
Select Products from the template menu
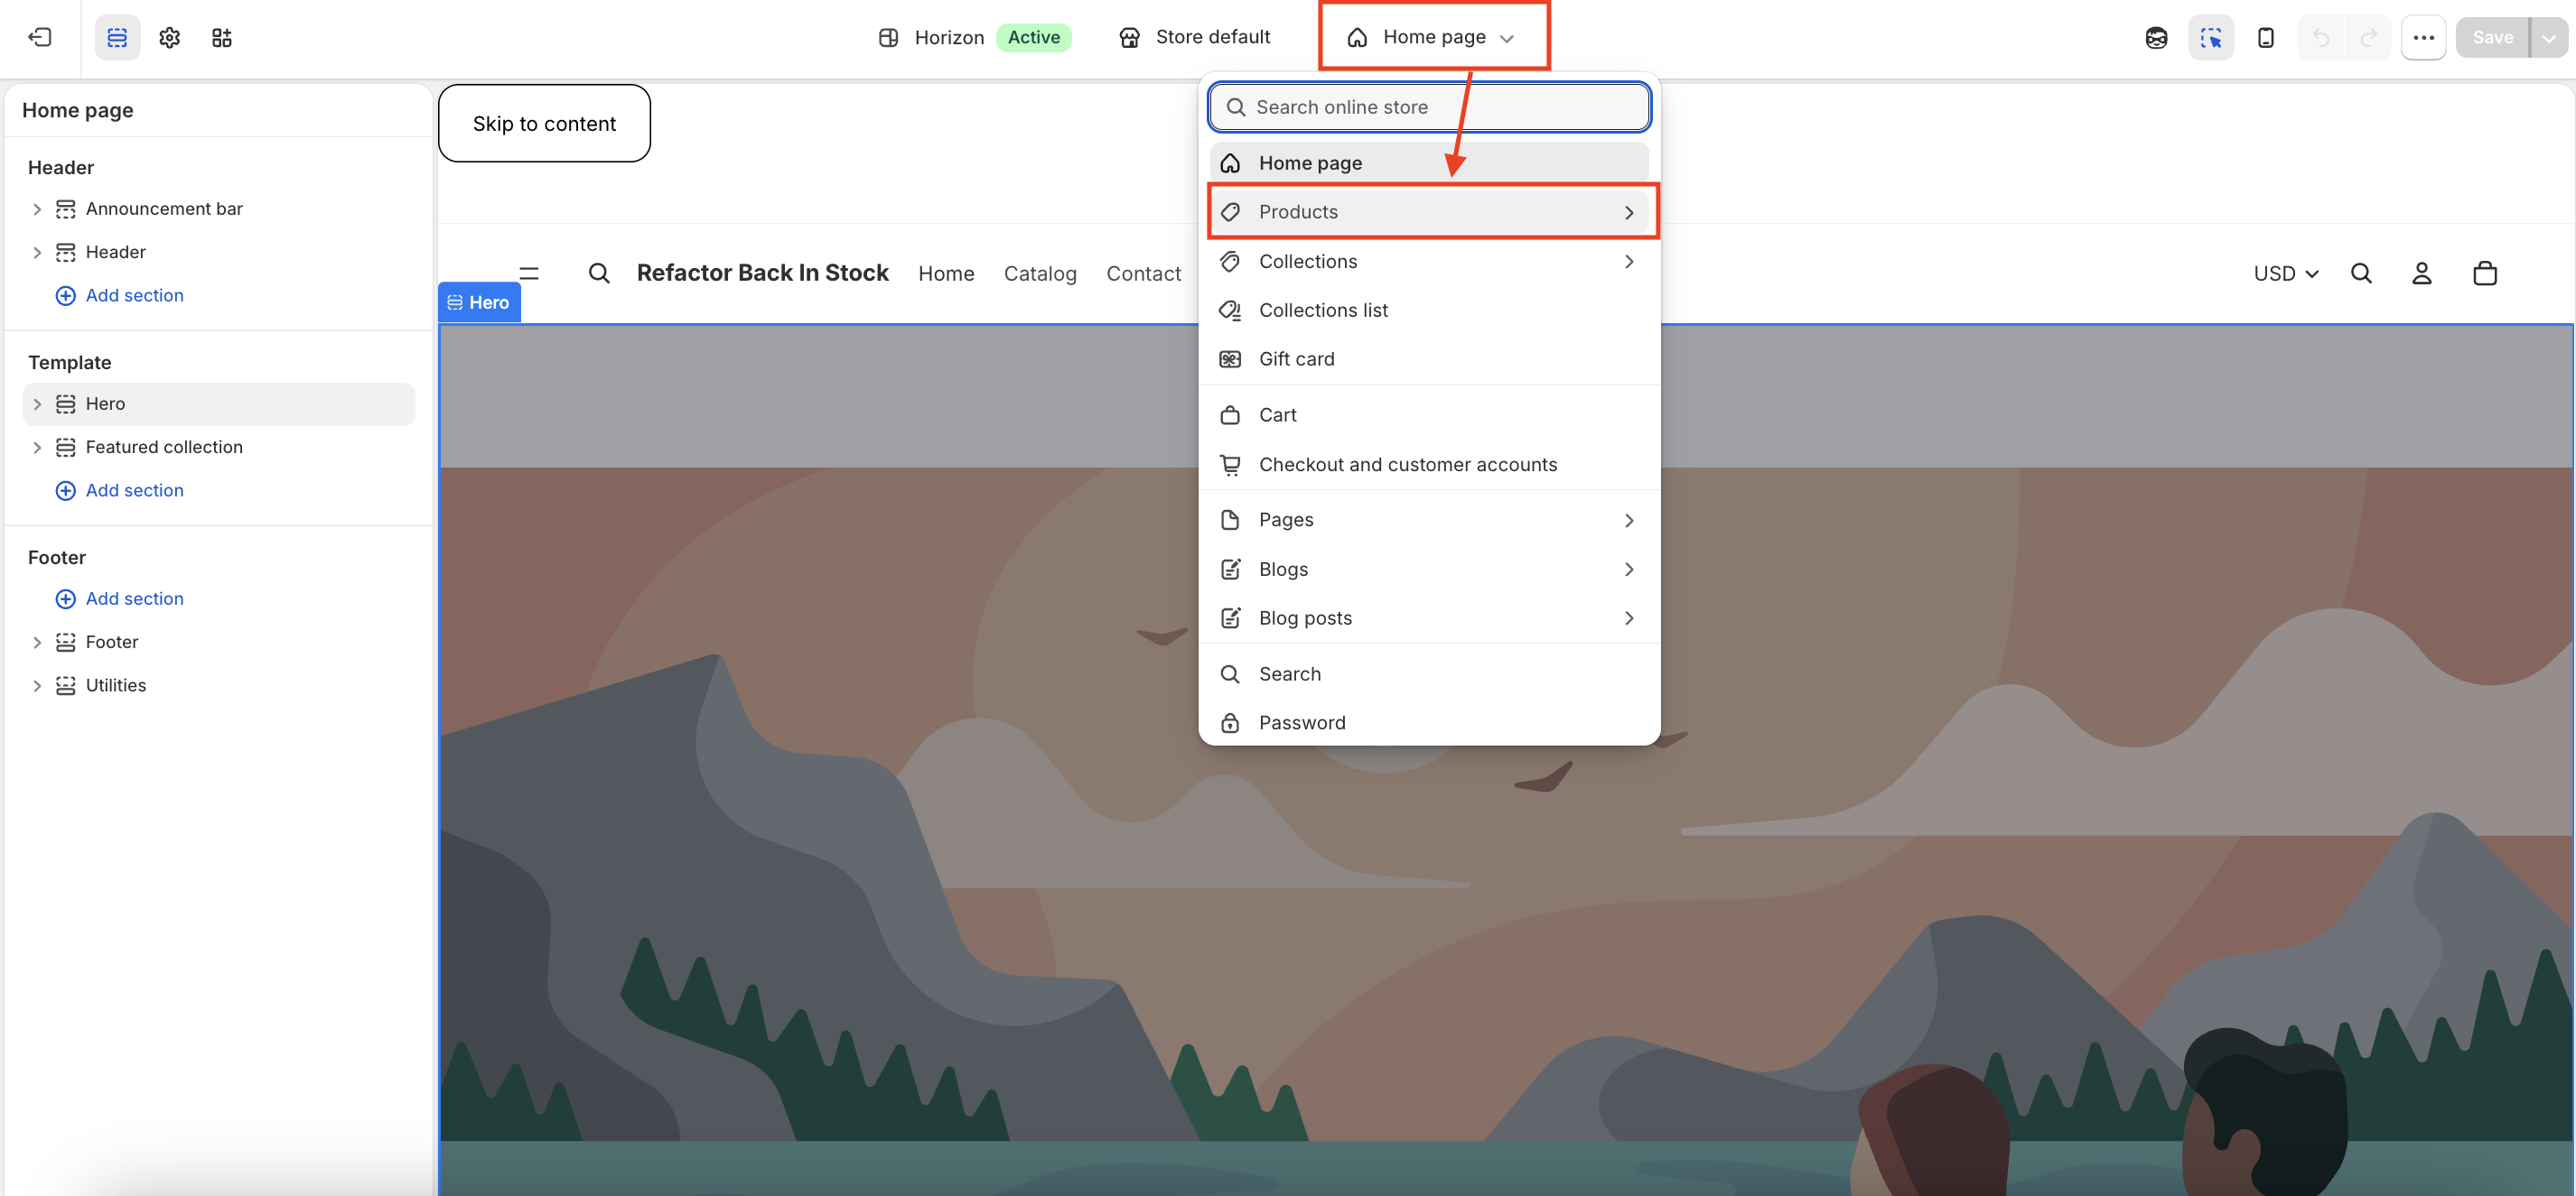click(x=1429, y=212)
